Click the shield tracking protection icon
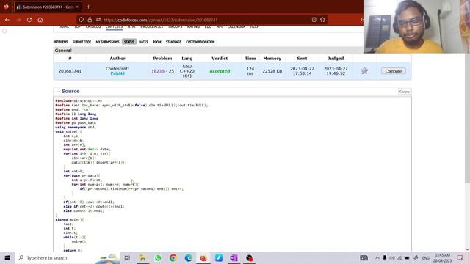This screenshot has width=470, height=264. 82,20
